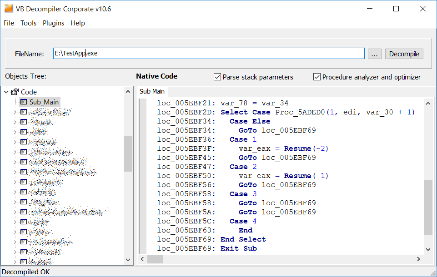Click the GoTo line at loc_005EBF5A
Viewport: 437px width, 277px height.
[x=236, y=212]
